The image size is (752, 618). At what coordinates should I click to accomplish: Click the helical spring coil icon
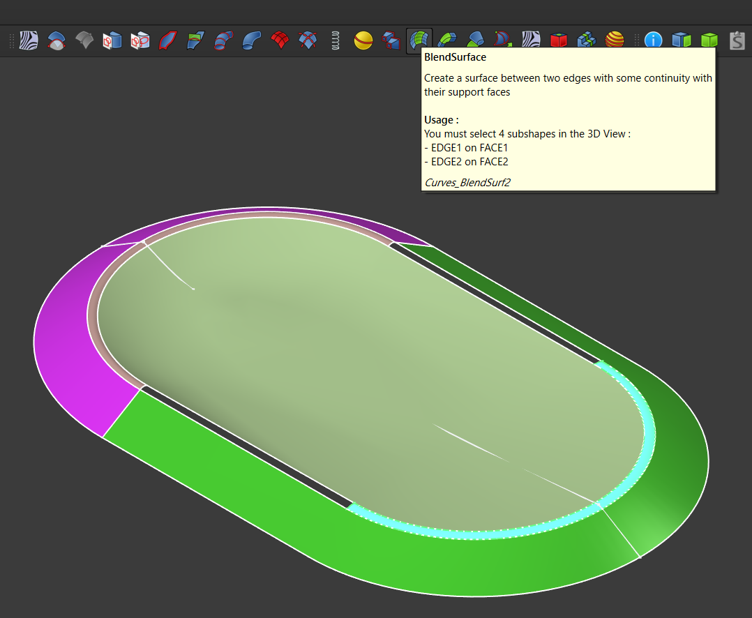coord(335,40)
